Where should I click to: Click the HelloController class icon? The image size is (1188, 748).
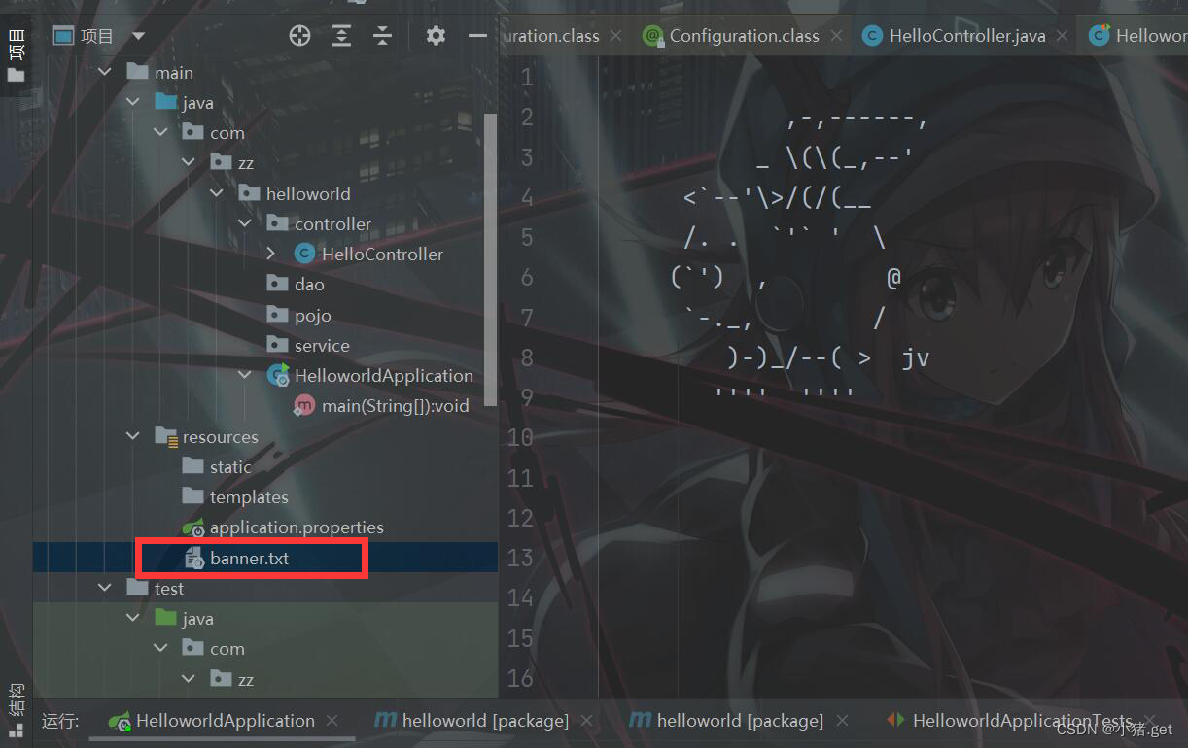(x=303, y=254)
